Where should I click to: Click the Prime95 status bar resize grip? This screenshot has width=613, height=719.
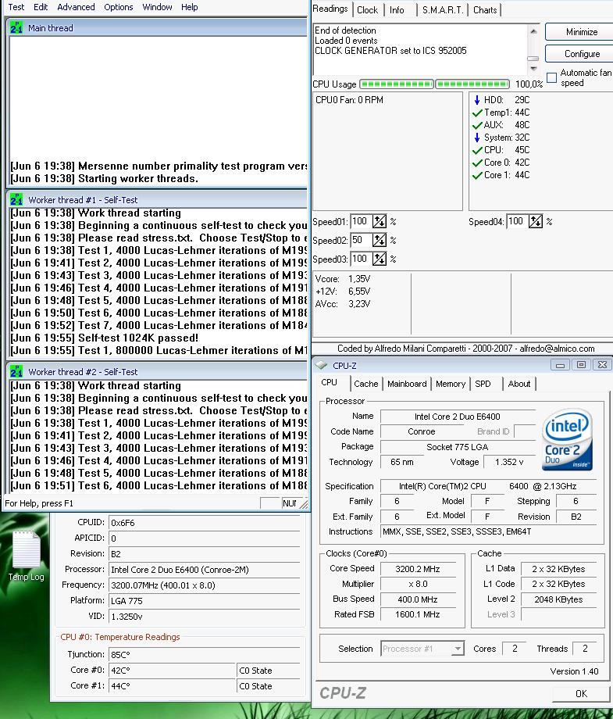(304, 504)
